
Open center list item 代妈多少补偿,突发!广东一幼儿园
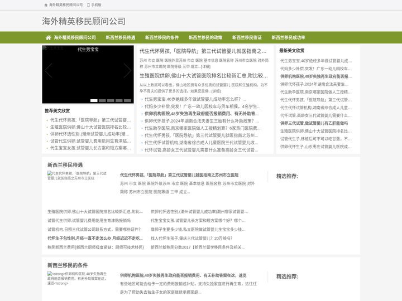point(202,106)
